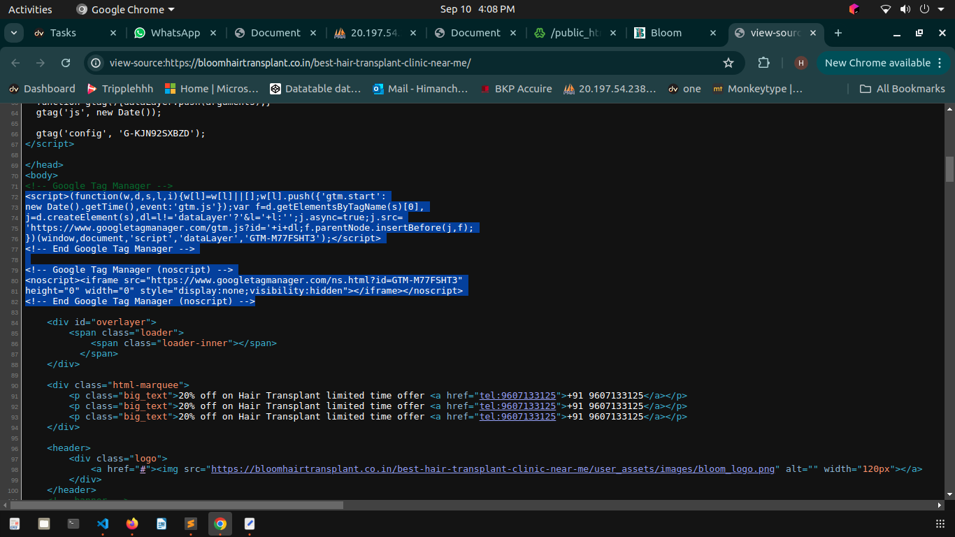The image size is (955, 537).
Task: Click the scroll-right arrow of horizontal scrollbar
Action: point(940,505)
